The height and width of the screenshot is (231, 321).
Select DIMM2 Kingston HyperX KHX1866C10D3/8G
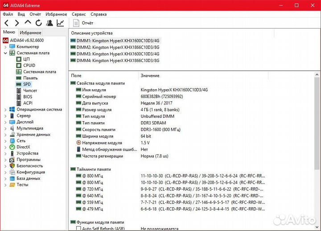115,47
